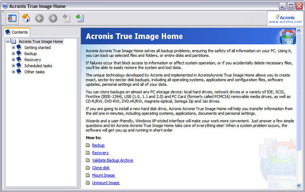Screen dimensions: 305x192
Task: Click the page icon beside Clone disk
Action: click(88, 168)
